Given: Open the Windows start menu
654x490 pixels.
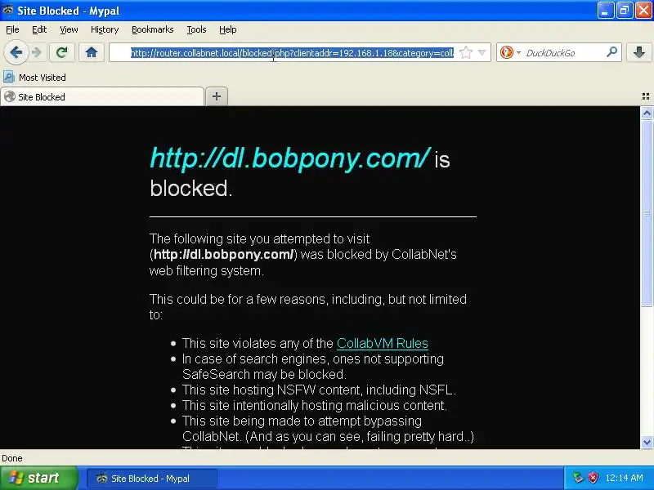Looking at the screenshot, I should pos(39,478).
